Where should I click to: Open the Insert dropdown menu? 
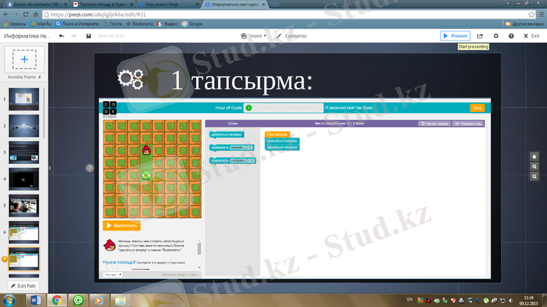pos(254,36)
